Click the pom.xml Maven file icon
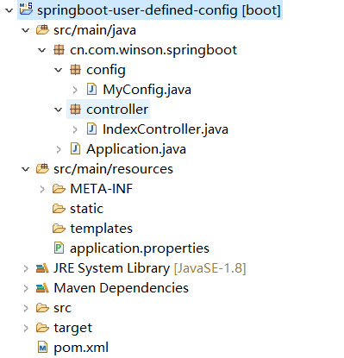The image size is (344, 358). point(42,348)
